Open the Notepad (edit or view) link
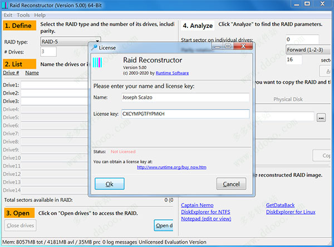The image size is (334, 247). coord(206,219)
